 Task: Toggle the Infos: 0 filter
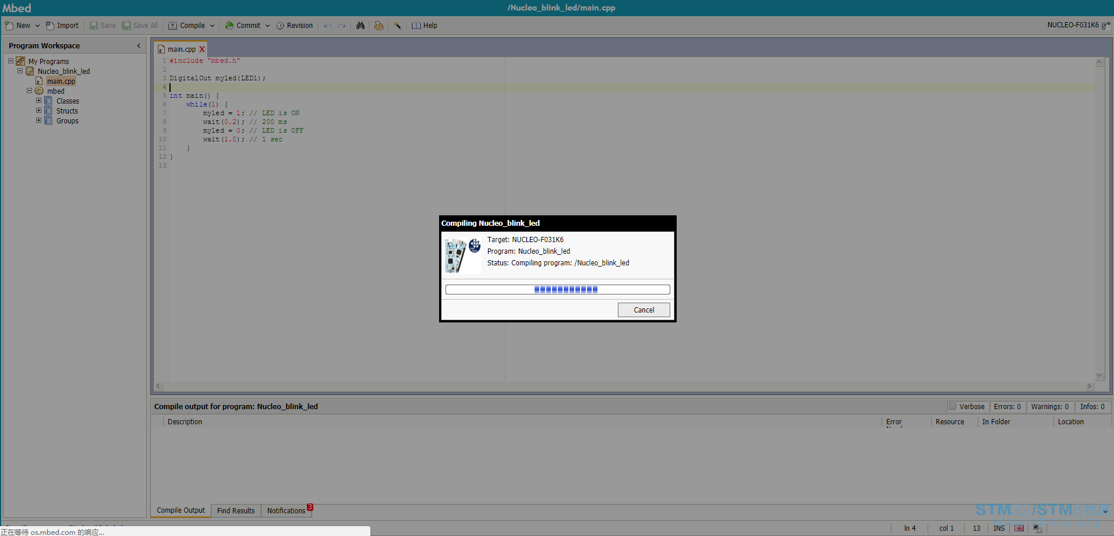[1092, 407]
